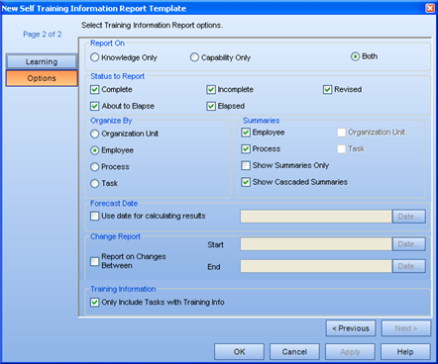This screenshot has height=364, width=438.
Task: Confirm the template with OK
Action: [x=239, y=352]
